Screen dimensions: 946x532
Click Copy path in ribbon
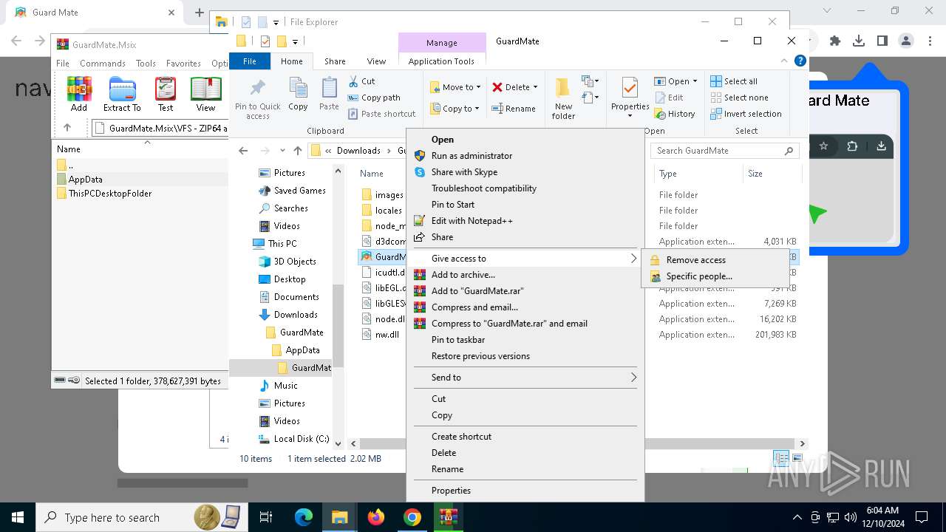coord(374,98)
